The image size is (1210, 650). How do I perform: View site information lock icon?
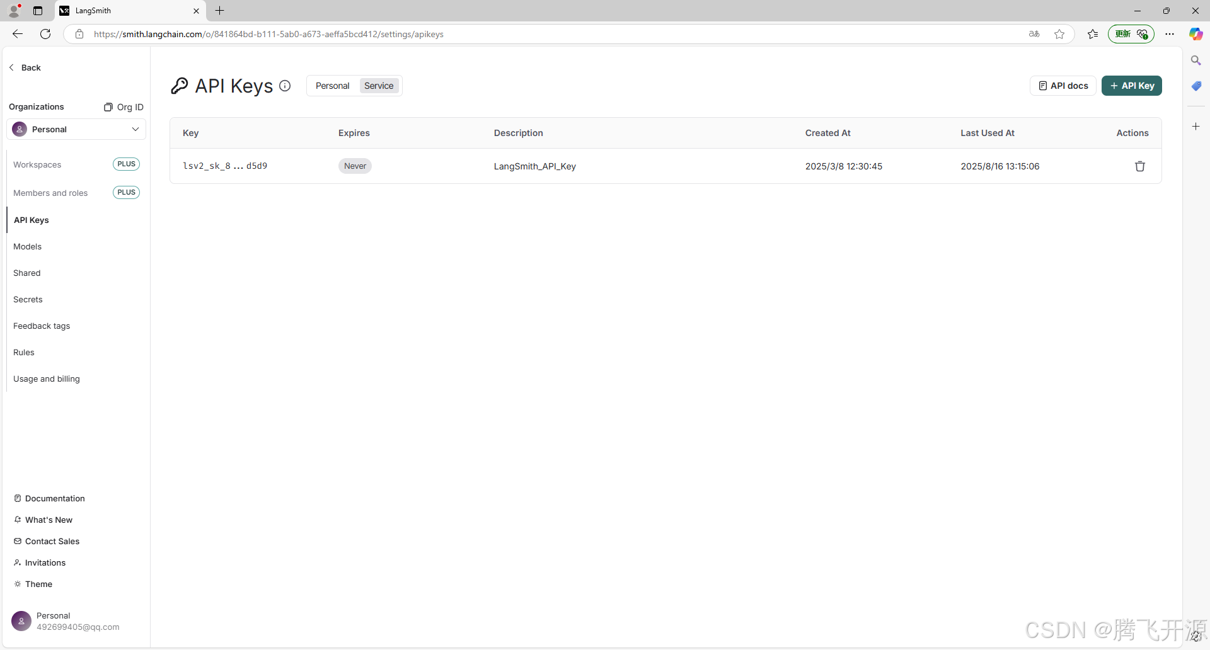[79, 34]
